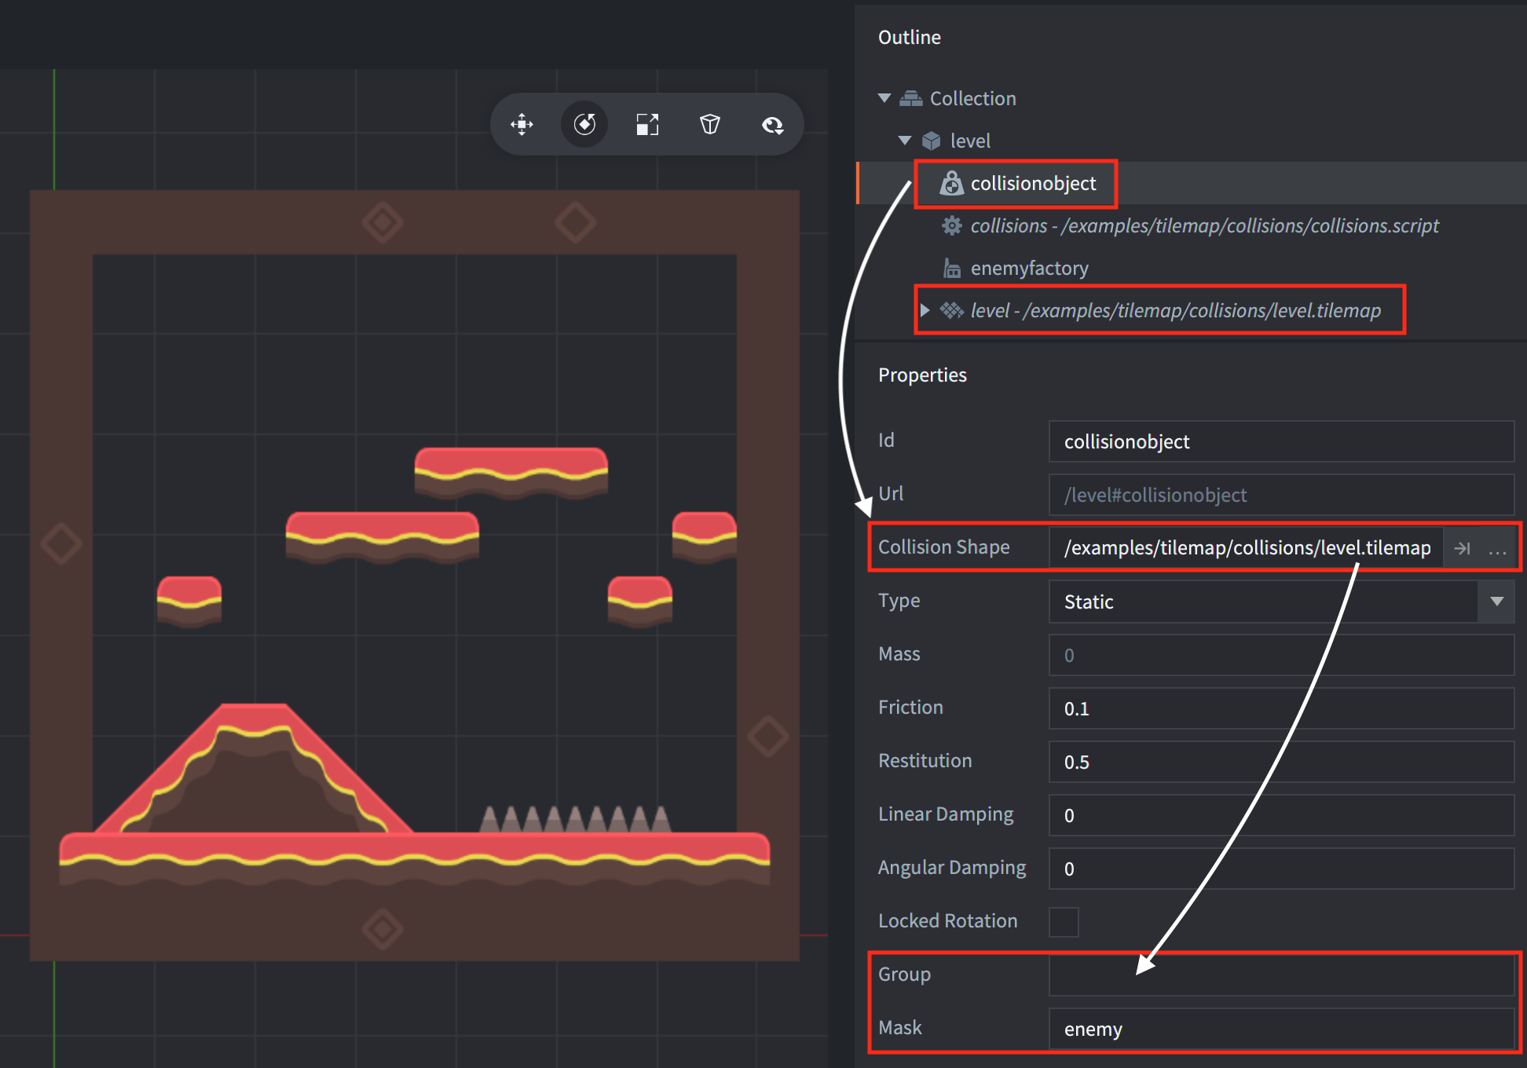Select the Scale tool in toolbar
Image resolution: width=1527 pixels, height=1068 pixels.
point(647,125)
